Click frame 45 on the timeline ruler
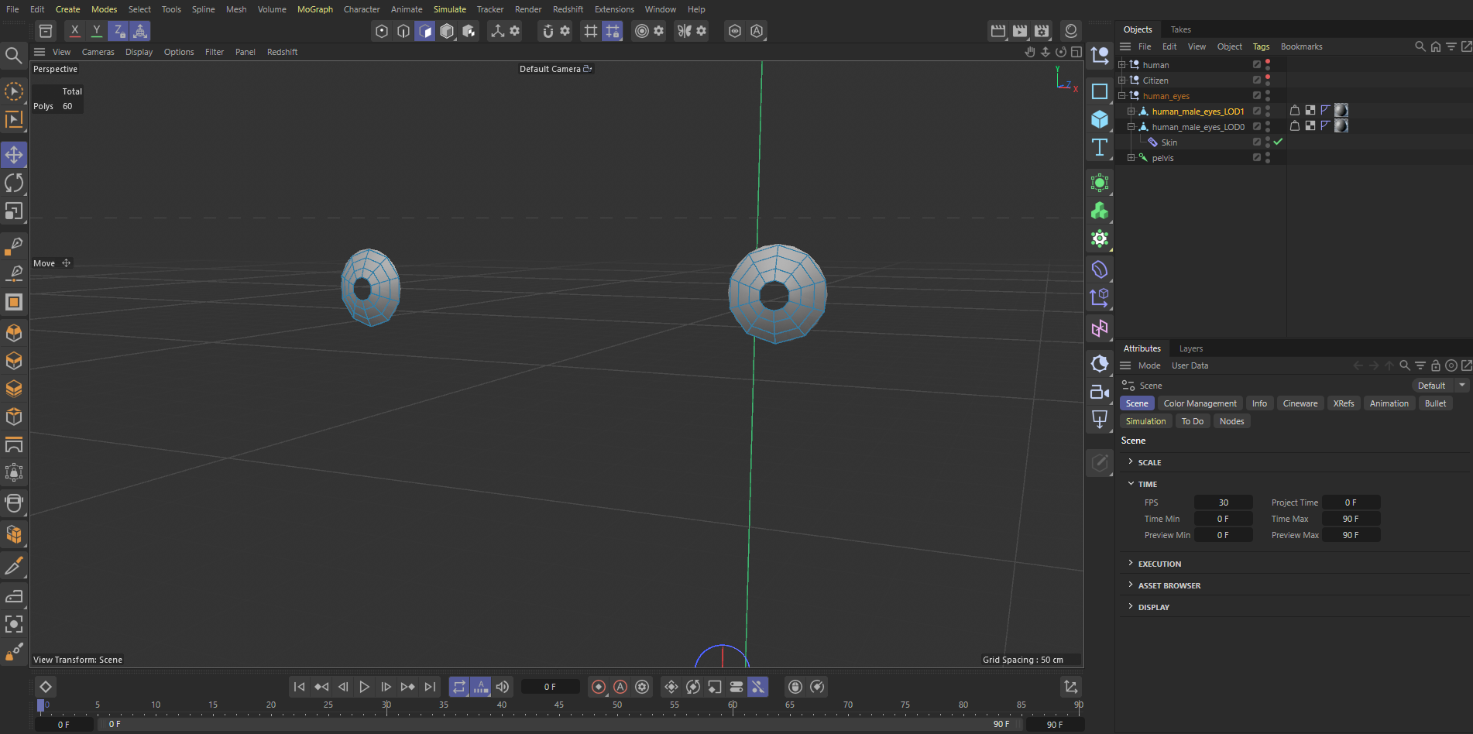This screenshot has height=734, width=1473. (559, 705)
